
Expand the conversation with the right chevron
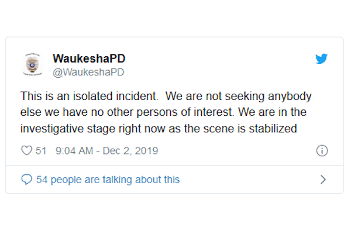tap(323, 180)
